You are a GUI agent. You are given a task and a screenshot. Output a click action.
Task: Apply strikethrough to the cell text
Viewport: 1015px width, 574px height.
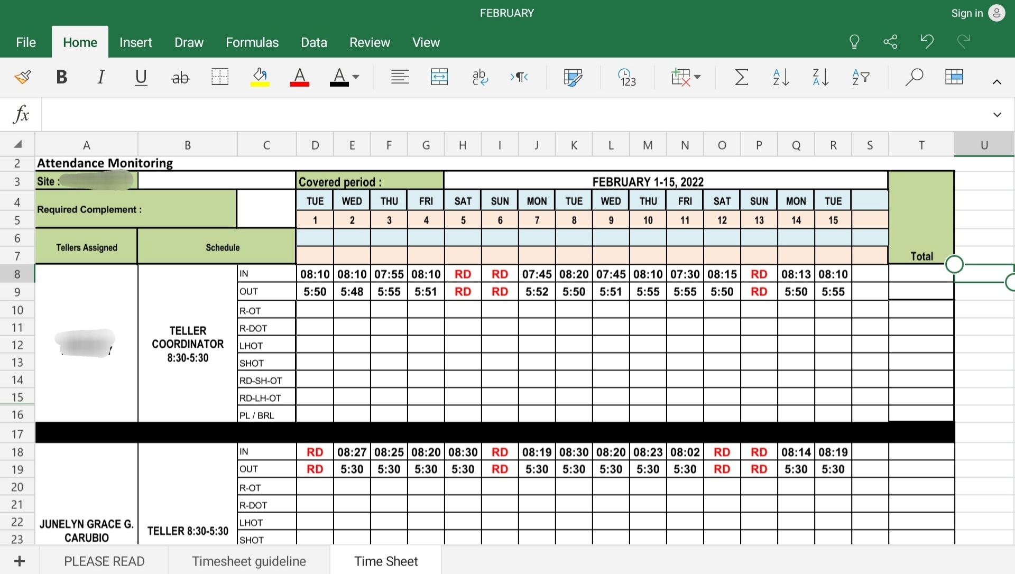pos(180,78)
